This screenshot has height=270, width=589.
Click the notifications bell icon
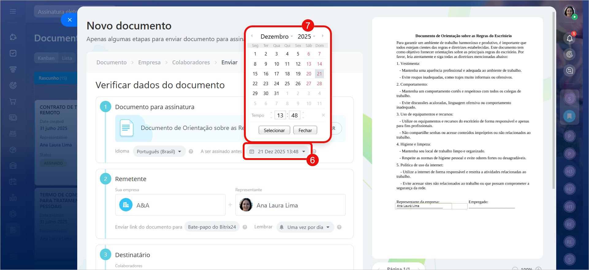[569, 38]
